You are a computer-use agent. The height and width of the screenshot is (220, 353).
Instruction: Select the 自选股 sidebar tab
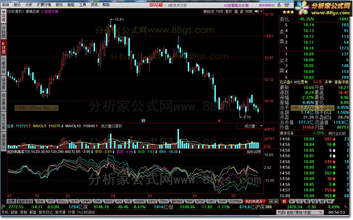4,84
